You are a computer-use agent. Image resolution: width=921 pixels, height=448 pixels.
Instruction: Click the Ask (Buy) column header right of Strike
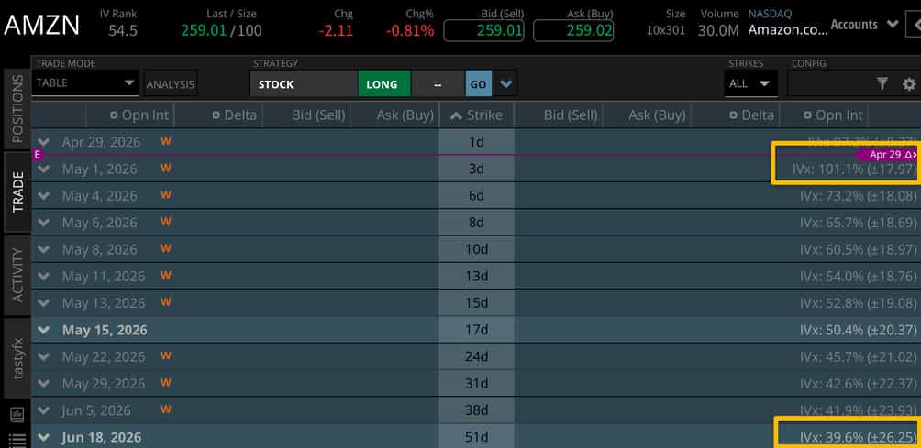(x=657, y=115)
